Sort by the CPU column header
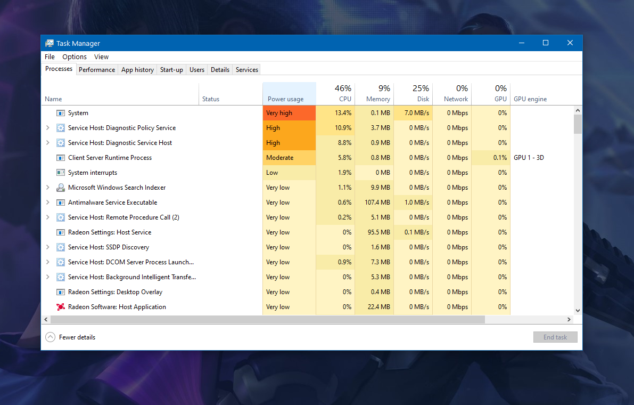 [335, 94]
